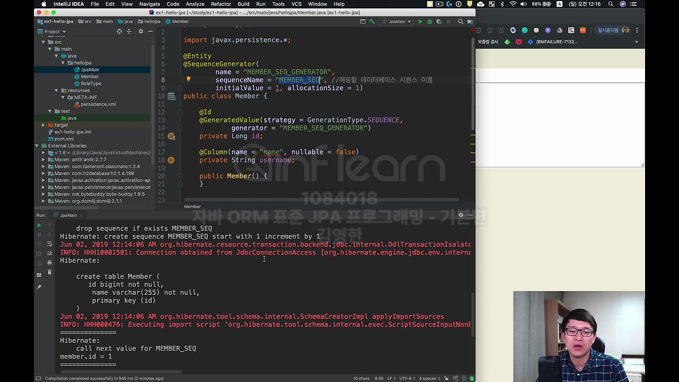Rerun JpaMain in the Run panel
The height and width of the screenshot is (382, 679).
(x=39, y=225)
